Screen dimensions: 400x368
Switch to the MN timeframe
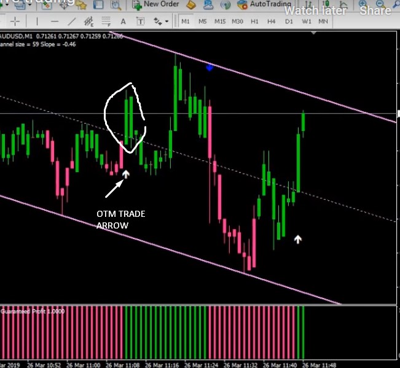click(323, 22)
